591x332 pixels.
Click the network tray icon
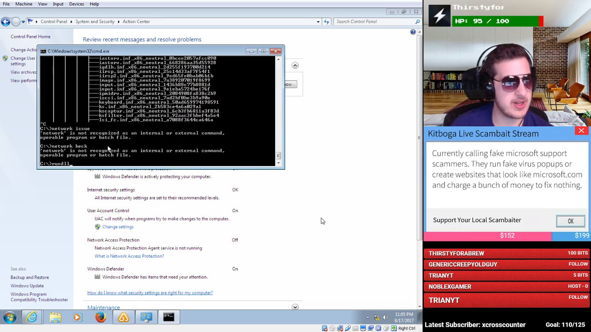377,317
